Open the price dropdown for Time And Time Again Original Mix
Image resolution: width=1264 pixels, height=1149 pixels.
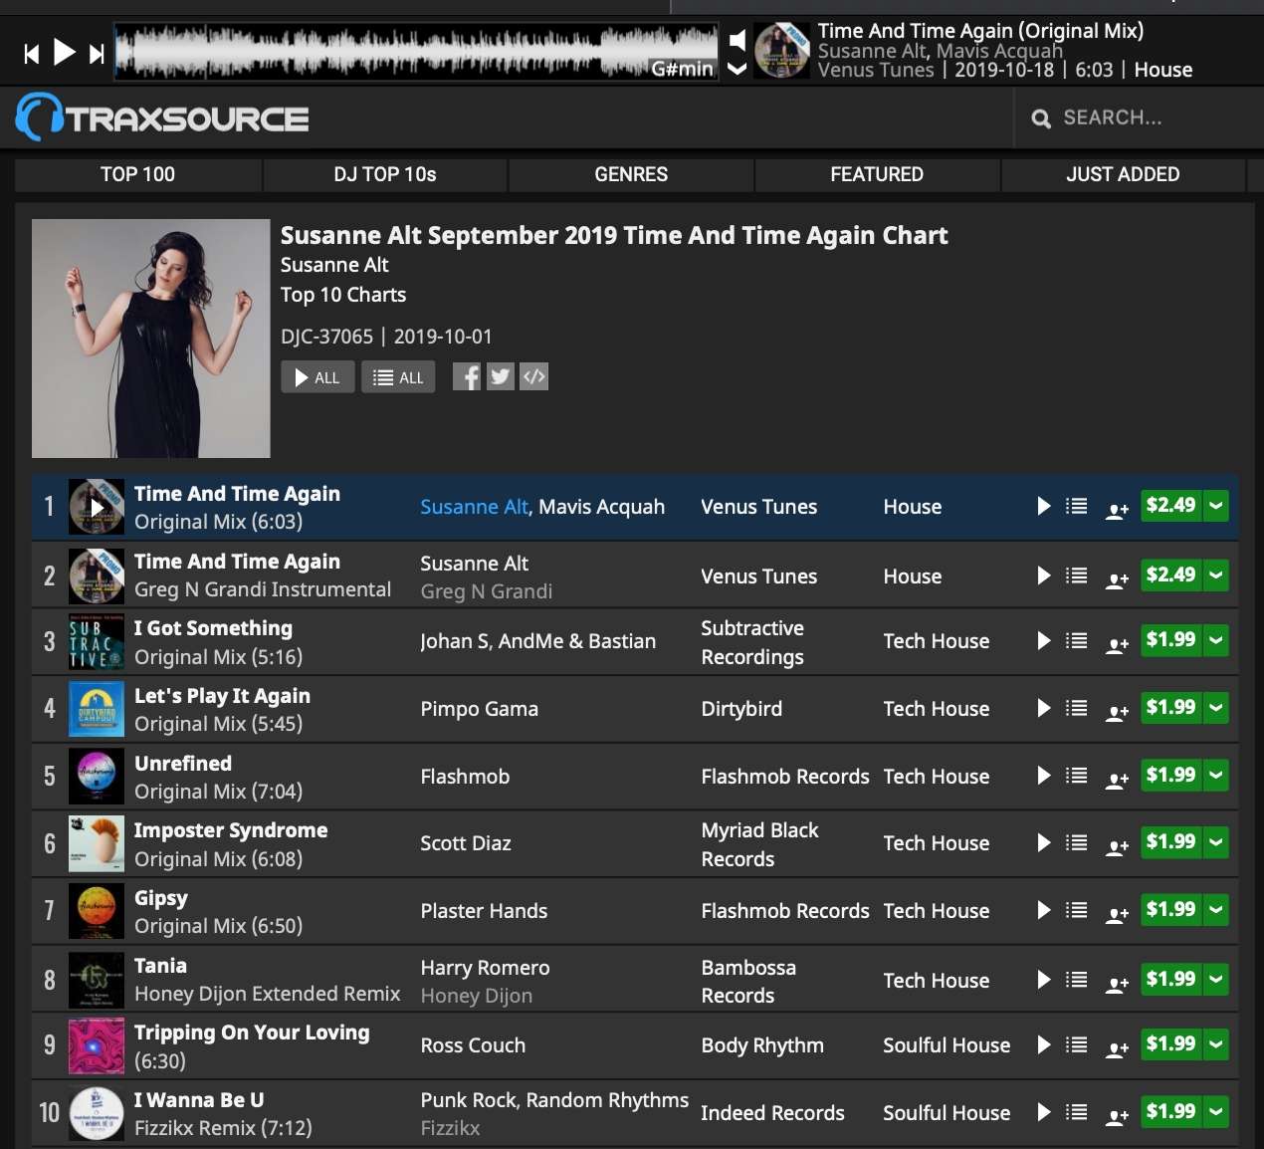pyautogui.click(x=1216, y=506)
